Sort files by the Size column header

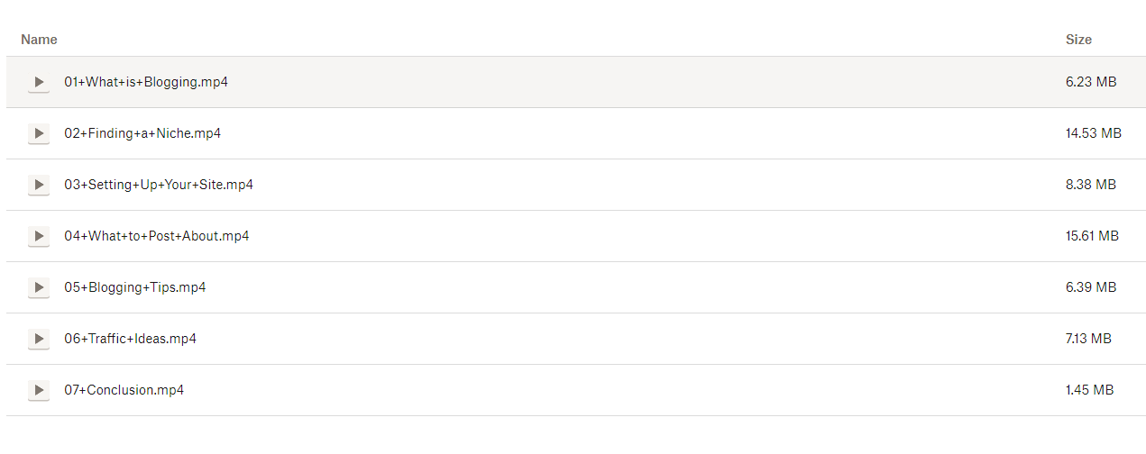[x=1078, y=40]
